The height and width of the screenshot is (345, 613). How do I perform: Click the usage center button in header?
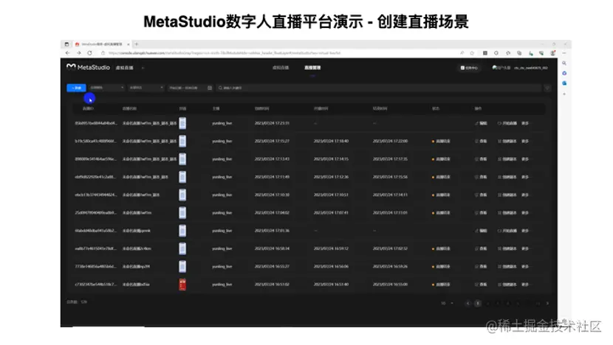tap(469, 68)
